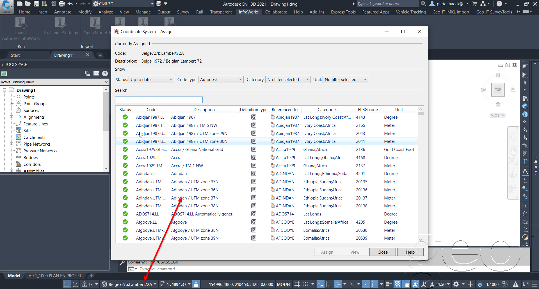Toggle polar tracking in status bar

pos(337,284)
